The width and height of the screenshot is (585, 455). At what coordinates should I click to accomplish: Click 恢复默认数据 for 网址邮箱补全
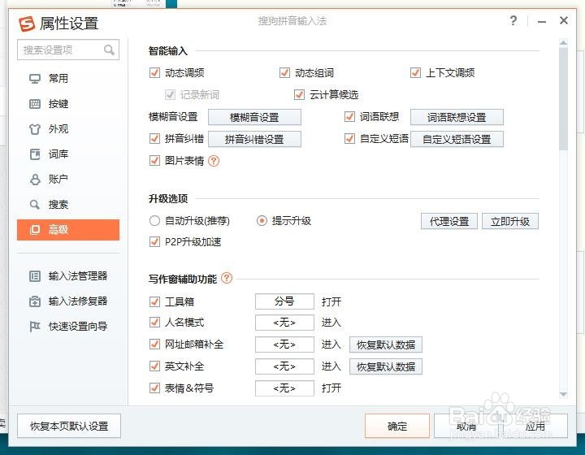pyautogui.click(x=386, y=344)
